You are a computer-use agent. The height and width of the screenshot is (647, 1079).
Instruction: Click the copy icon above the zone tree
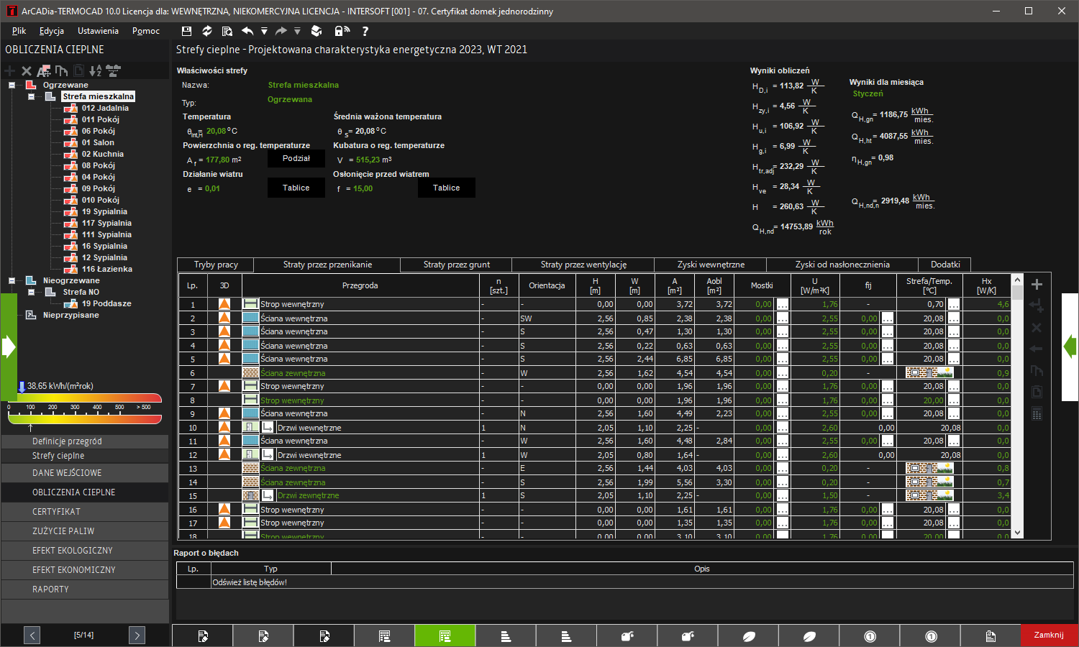[x=61, y=70]
